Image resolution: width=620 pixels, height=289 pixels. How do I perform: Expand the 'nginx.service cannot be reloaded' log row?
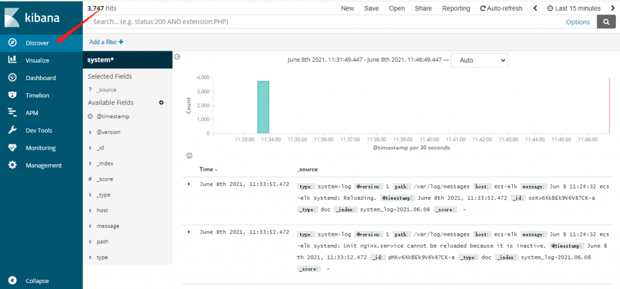189,231
